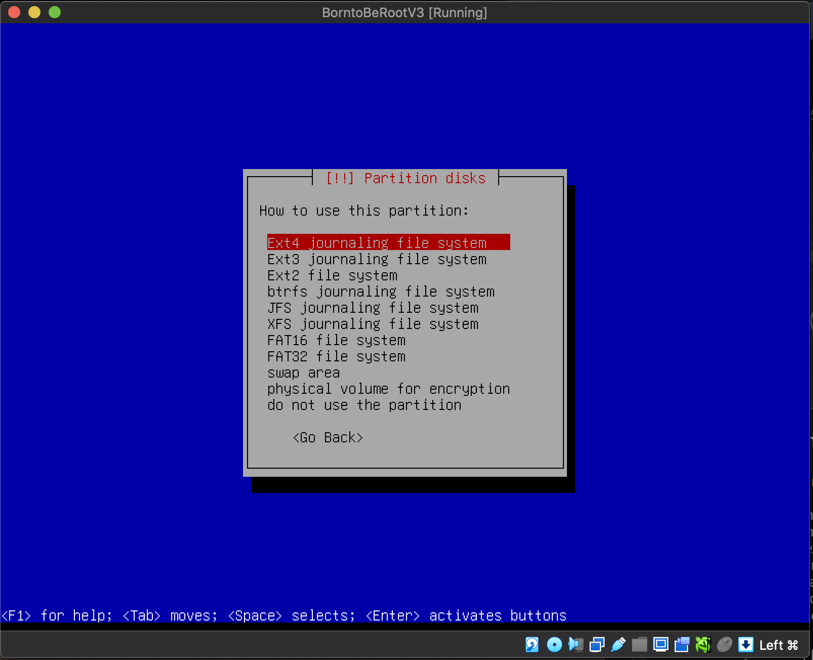This screenshot has width=813, height=660.
Task: Choose XFS journaling file system
Action: click(373, 324)
